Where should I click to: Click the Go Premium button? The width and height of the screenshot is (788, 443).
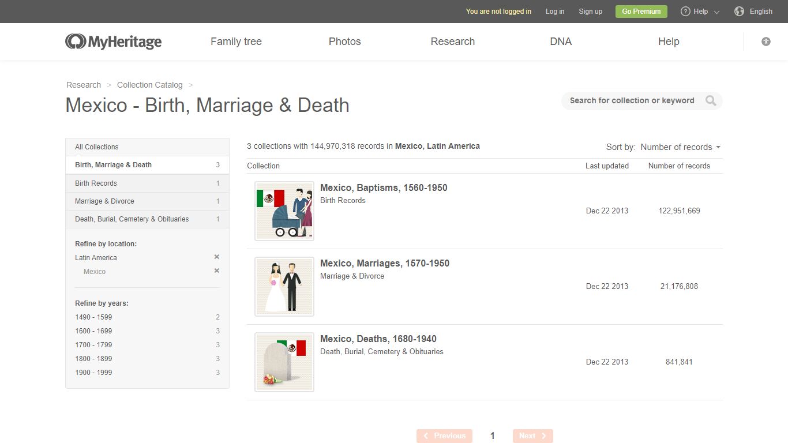click(x=641, y=12)
